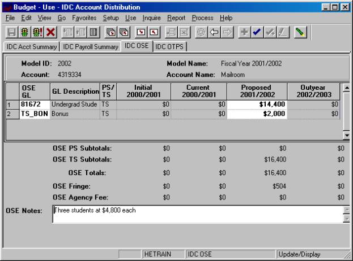Open the IDC Acct Summary tab
Image resolution: width=353 pixels, height=261 pixels.
click(31, 46)
